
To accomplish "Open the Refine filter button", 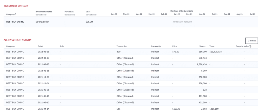I will (251, 41).
